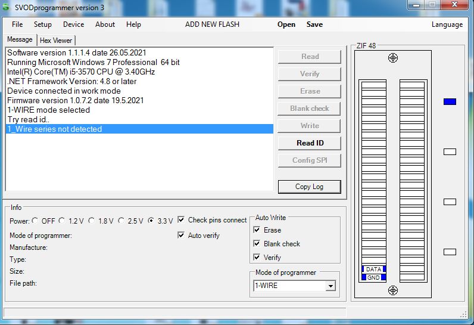The image size is (474, 325).
Task: Click the Read ID button
Action: tap(310, 143)
